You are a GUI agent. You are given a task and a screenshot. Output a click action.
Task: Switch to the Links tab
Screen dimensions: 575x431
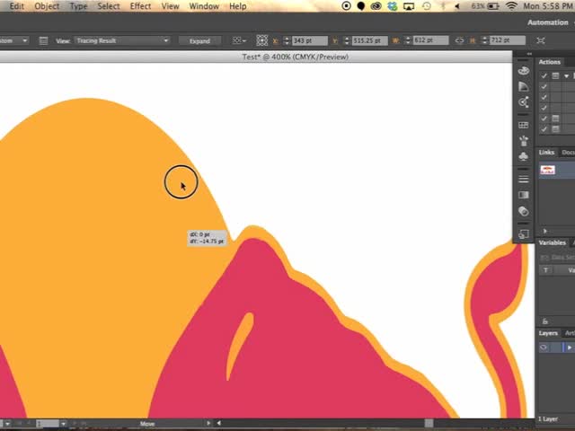546,152
